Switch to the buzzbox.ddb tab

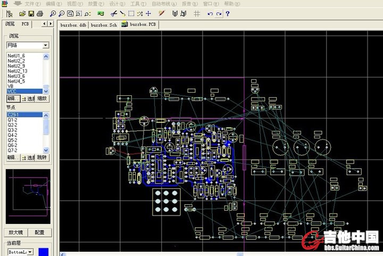pos(73,25)
